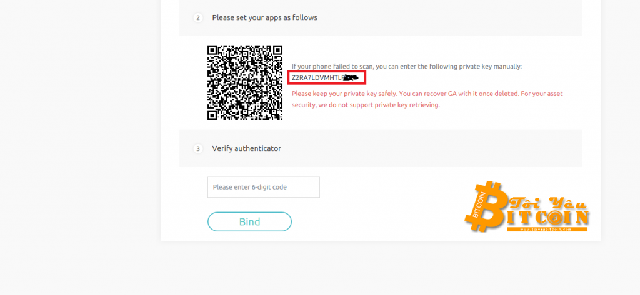Viewport: 640px width, 295px height.
Task: Click the 'If your phone failed to scan' instruction
Action: coord(406,66)
